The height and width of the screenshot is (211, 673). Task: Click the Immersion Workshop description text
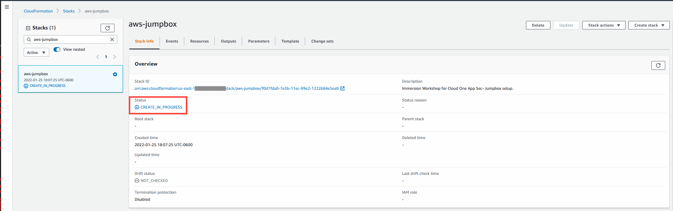(458, 88)
